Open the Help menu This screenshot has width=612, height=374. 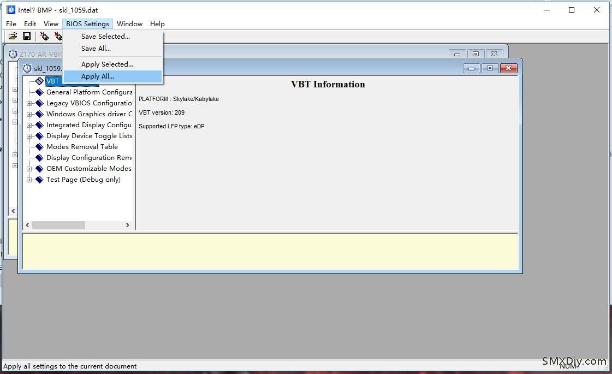click(157, 24)
